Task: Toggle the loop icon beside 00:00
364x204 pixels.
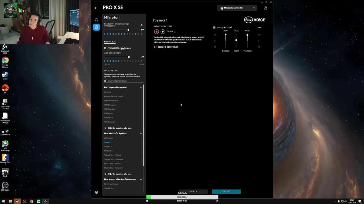Action: coord(175,31)
